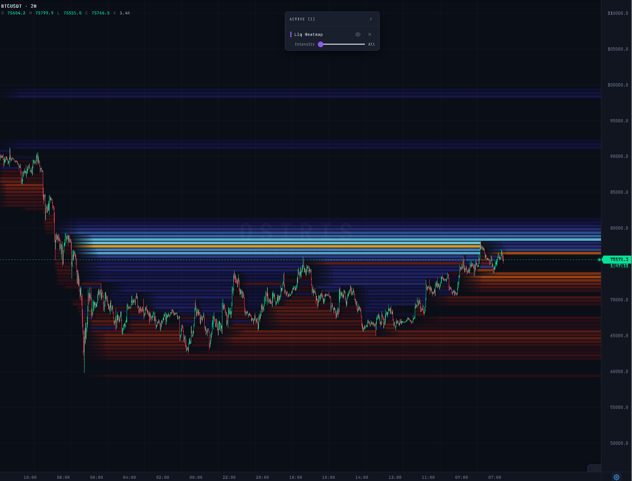Click the low value 75551.0

pyautogui.click(x=72, y=13)
